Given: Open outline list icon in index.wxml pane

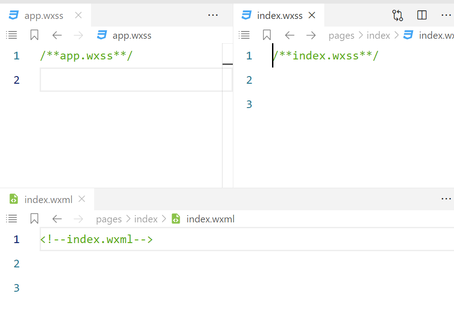Looking at the screenshot, I should click(x=12, y=218).
